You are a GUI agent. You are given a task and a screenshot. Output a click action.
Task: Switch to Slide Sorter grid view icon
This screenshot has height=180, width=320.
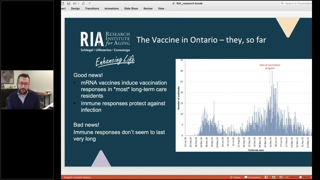coord(274,177)
